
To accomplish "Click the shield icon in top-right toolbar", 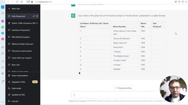I will 183,2.
